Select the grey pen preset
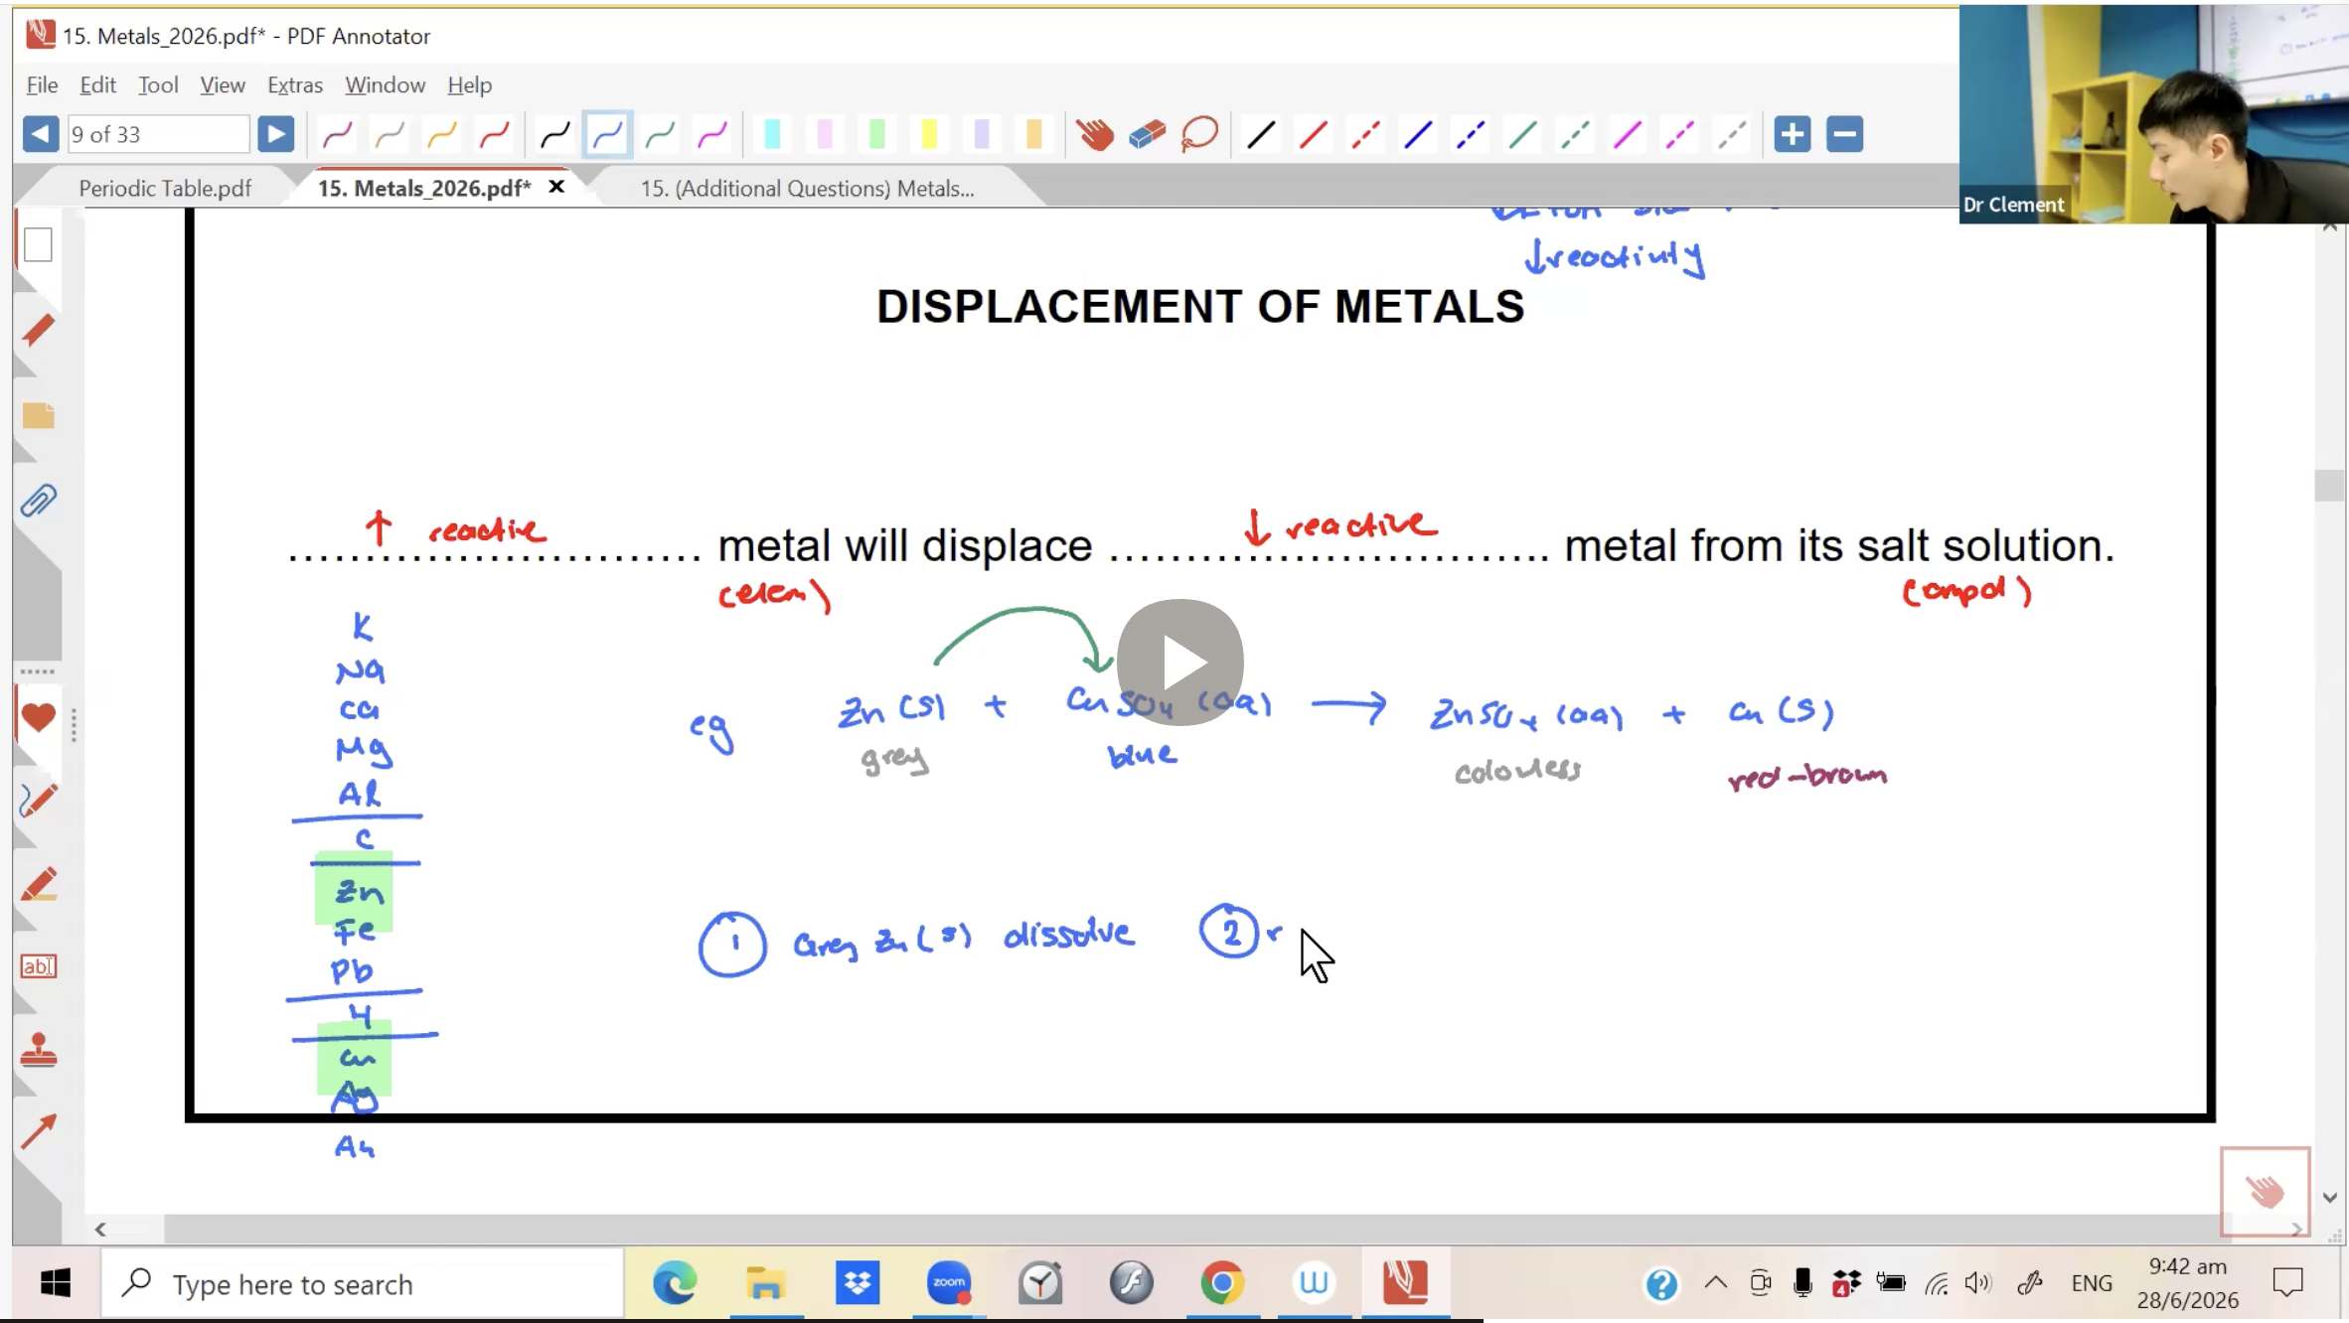Viewport: 2349px width, 1323px height. (x=390, y=134)
